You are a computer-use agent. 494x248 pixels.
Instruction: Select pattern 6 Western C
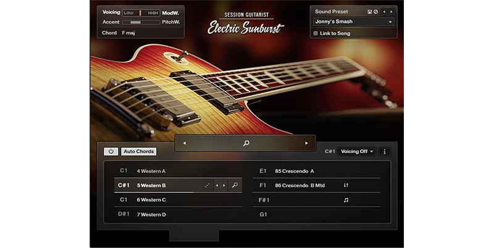[178, 200]
